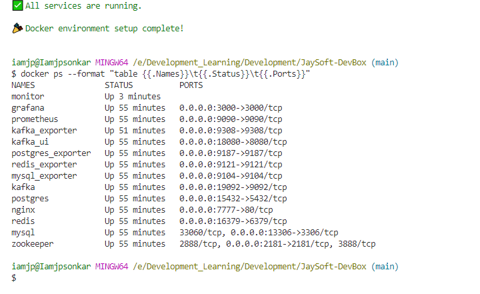Click port mapping 0.0.0.0:19092->9092/tcp
480x294 pixels.
click(x=233, y=187)
